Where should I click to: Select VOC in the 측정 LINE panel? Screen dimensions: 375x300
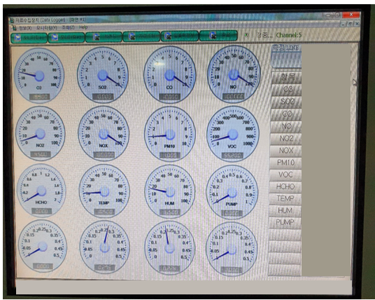click(285, 175)
